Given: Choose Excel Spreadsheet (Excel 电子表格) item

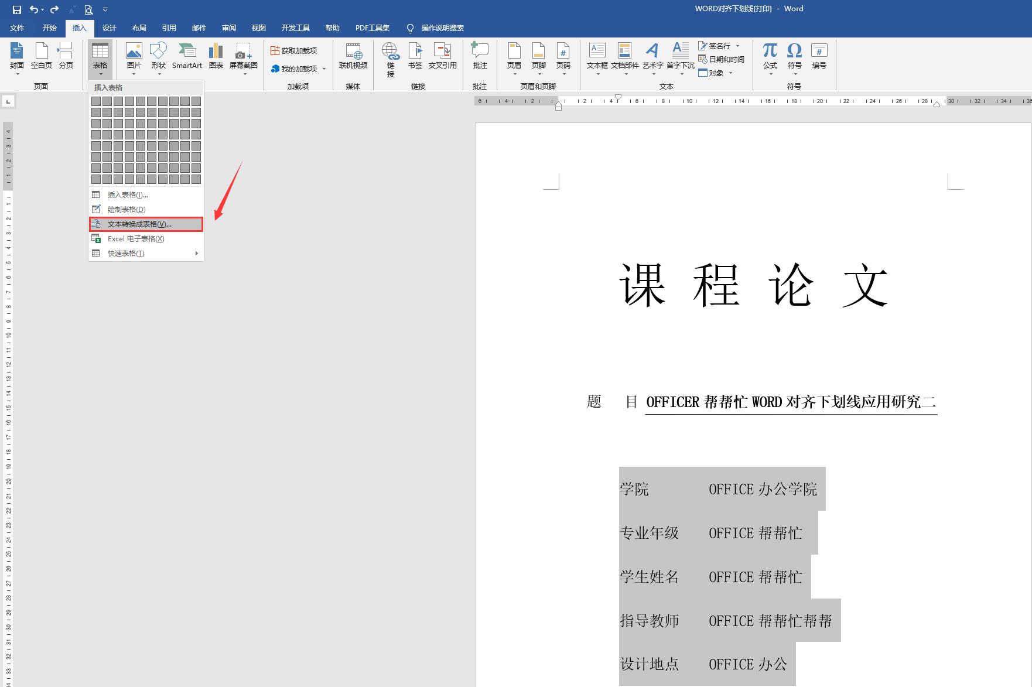Looking at the screenshot, I should [x=146, y=239].
